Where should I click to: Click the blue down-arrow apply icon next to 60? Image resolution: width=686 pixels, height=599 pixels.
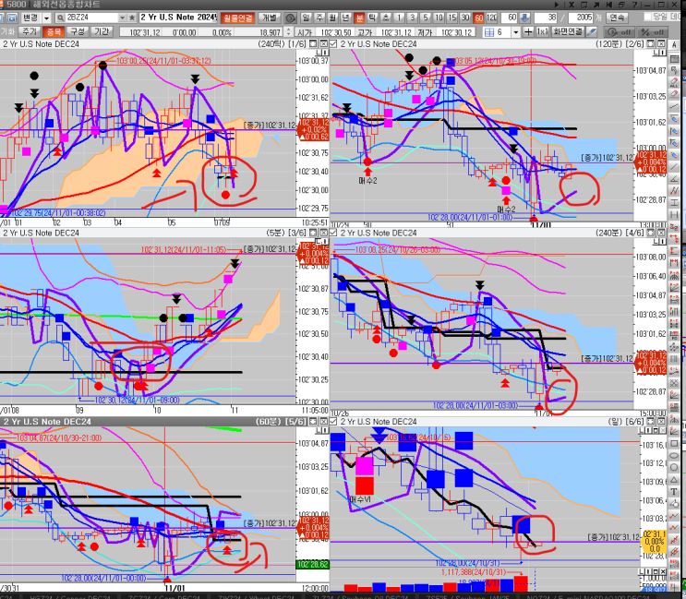(524, 18)
